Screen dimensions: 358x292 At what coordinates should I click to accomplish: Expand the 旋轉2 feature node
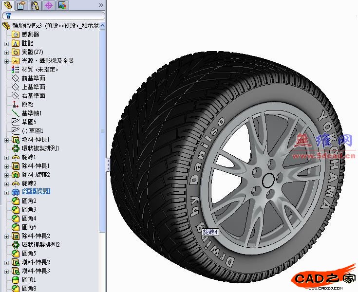[x=6, y=184]
